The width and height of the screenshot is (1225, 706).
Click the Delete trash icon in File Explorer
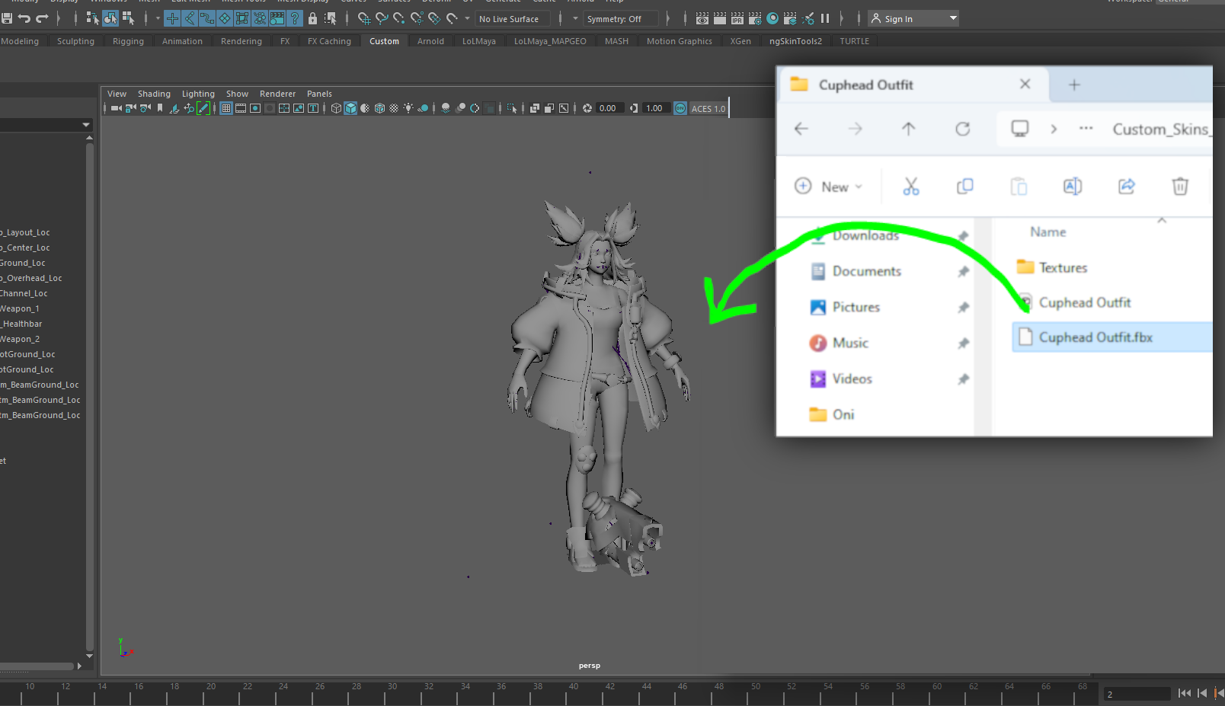(x=1180, y=186)
